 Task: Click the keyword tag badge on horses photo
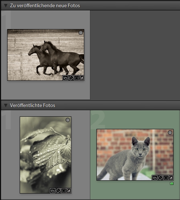(x=71, y=78)
